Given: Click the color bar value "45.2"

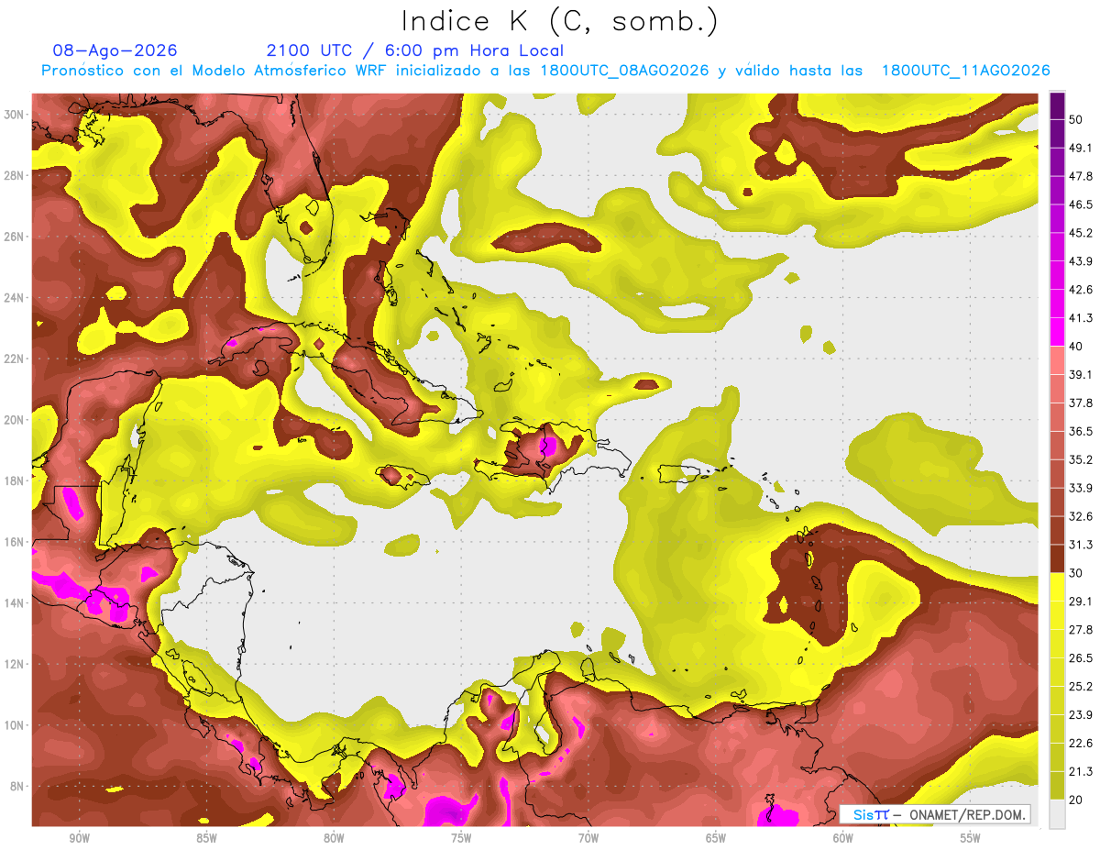Looking at the screenshot, I should coord(1081,233).
